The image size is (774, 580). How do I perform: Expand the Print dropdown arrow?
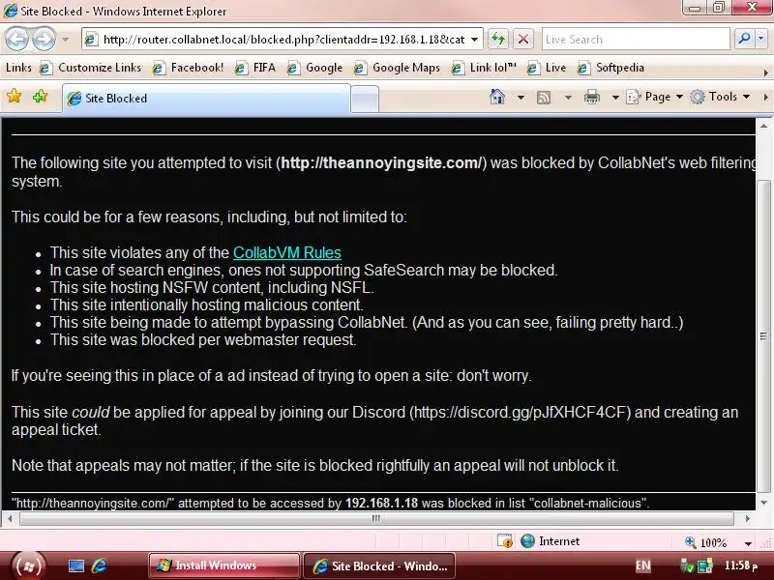(615, 98)
